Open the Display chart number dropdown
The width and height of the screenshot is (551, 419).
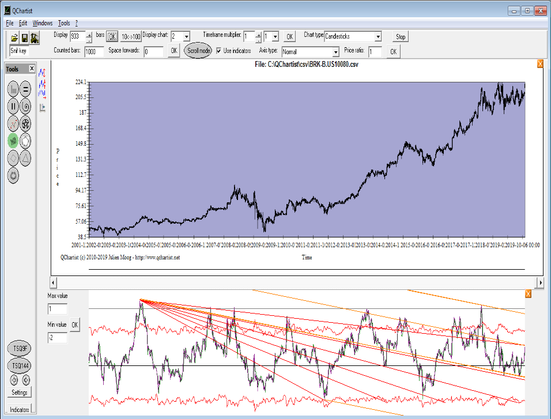click(186, 37)
